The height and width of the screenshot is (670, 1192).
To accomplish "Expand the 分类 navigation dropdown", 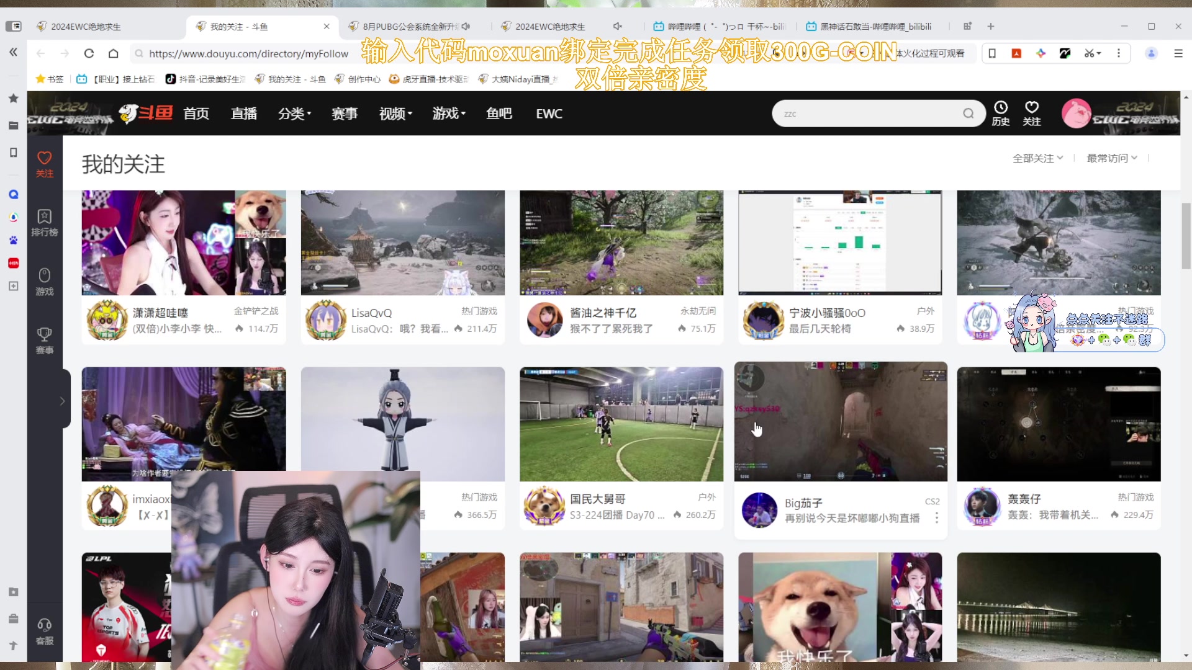I will [x=294, y=114].
